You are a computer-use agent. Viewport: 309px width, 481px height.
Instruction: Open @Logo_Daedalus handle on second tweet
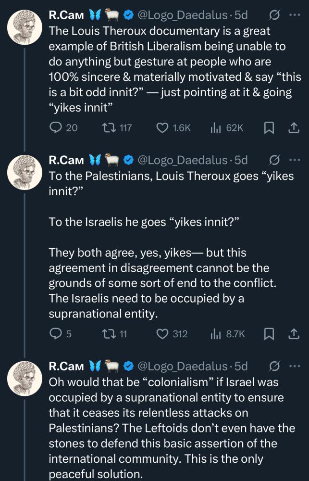click(x=183, y=159)
